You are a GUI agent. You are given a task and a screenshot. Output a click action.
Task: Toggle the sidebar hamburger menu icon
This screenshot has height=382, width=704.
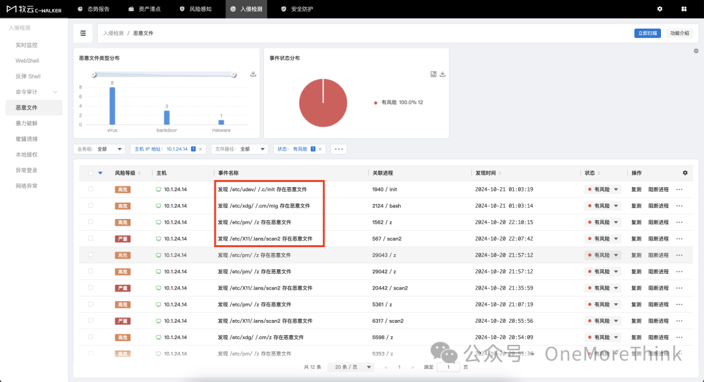pyautogui.click(x=83, y=33)
